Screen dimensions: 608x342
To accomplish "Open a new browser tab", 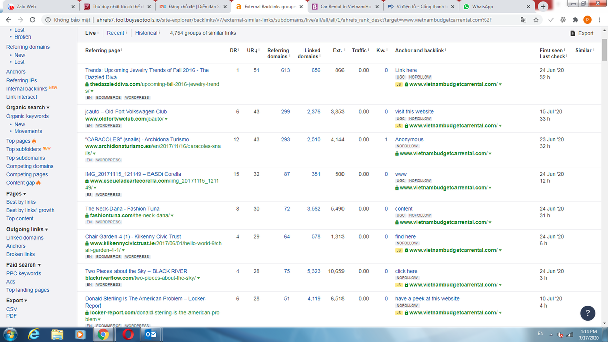I will [x=543, y=7].
